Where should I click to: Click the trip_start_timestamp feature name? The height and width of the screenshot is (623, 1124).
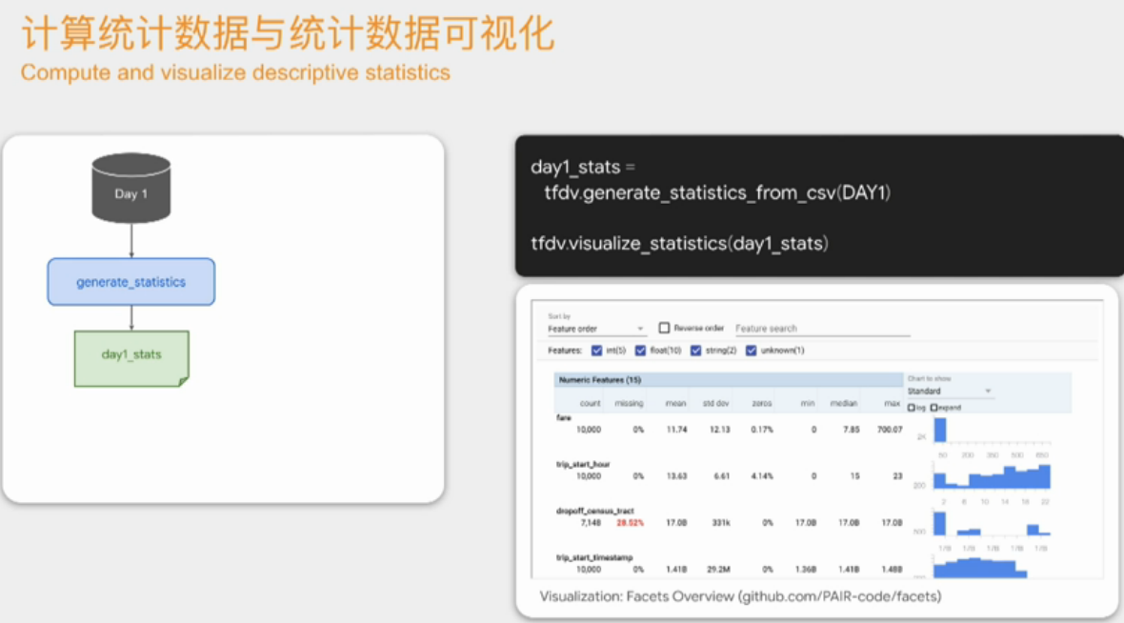[x=594, y=558]
